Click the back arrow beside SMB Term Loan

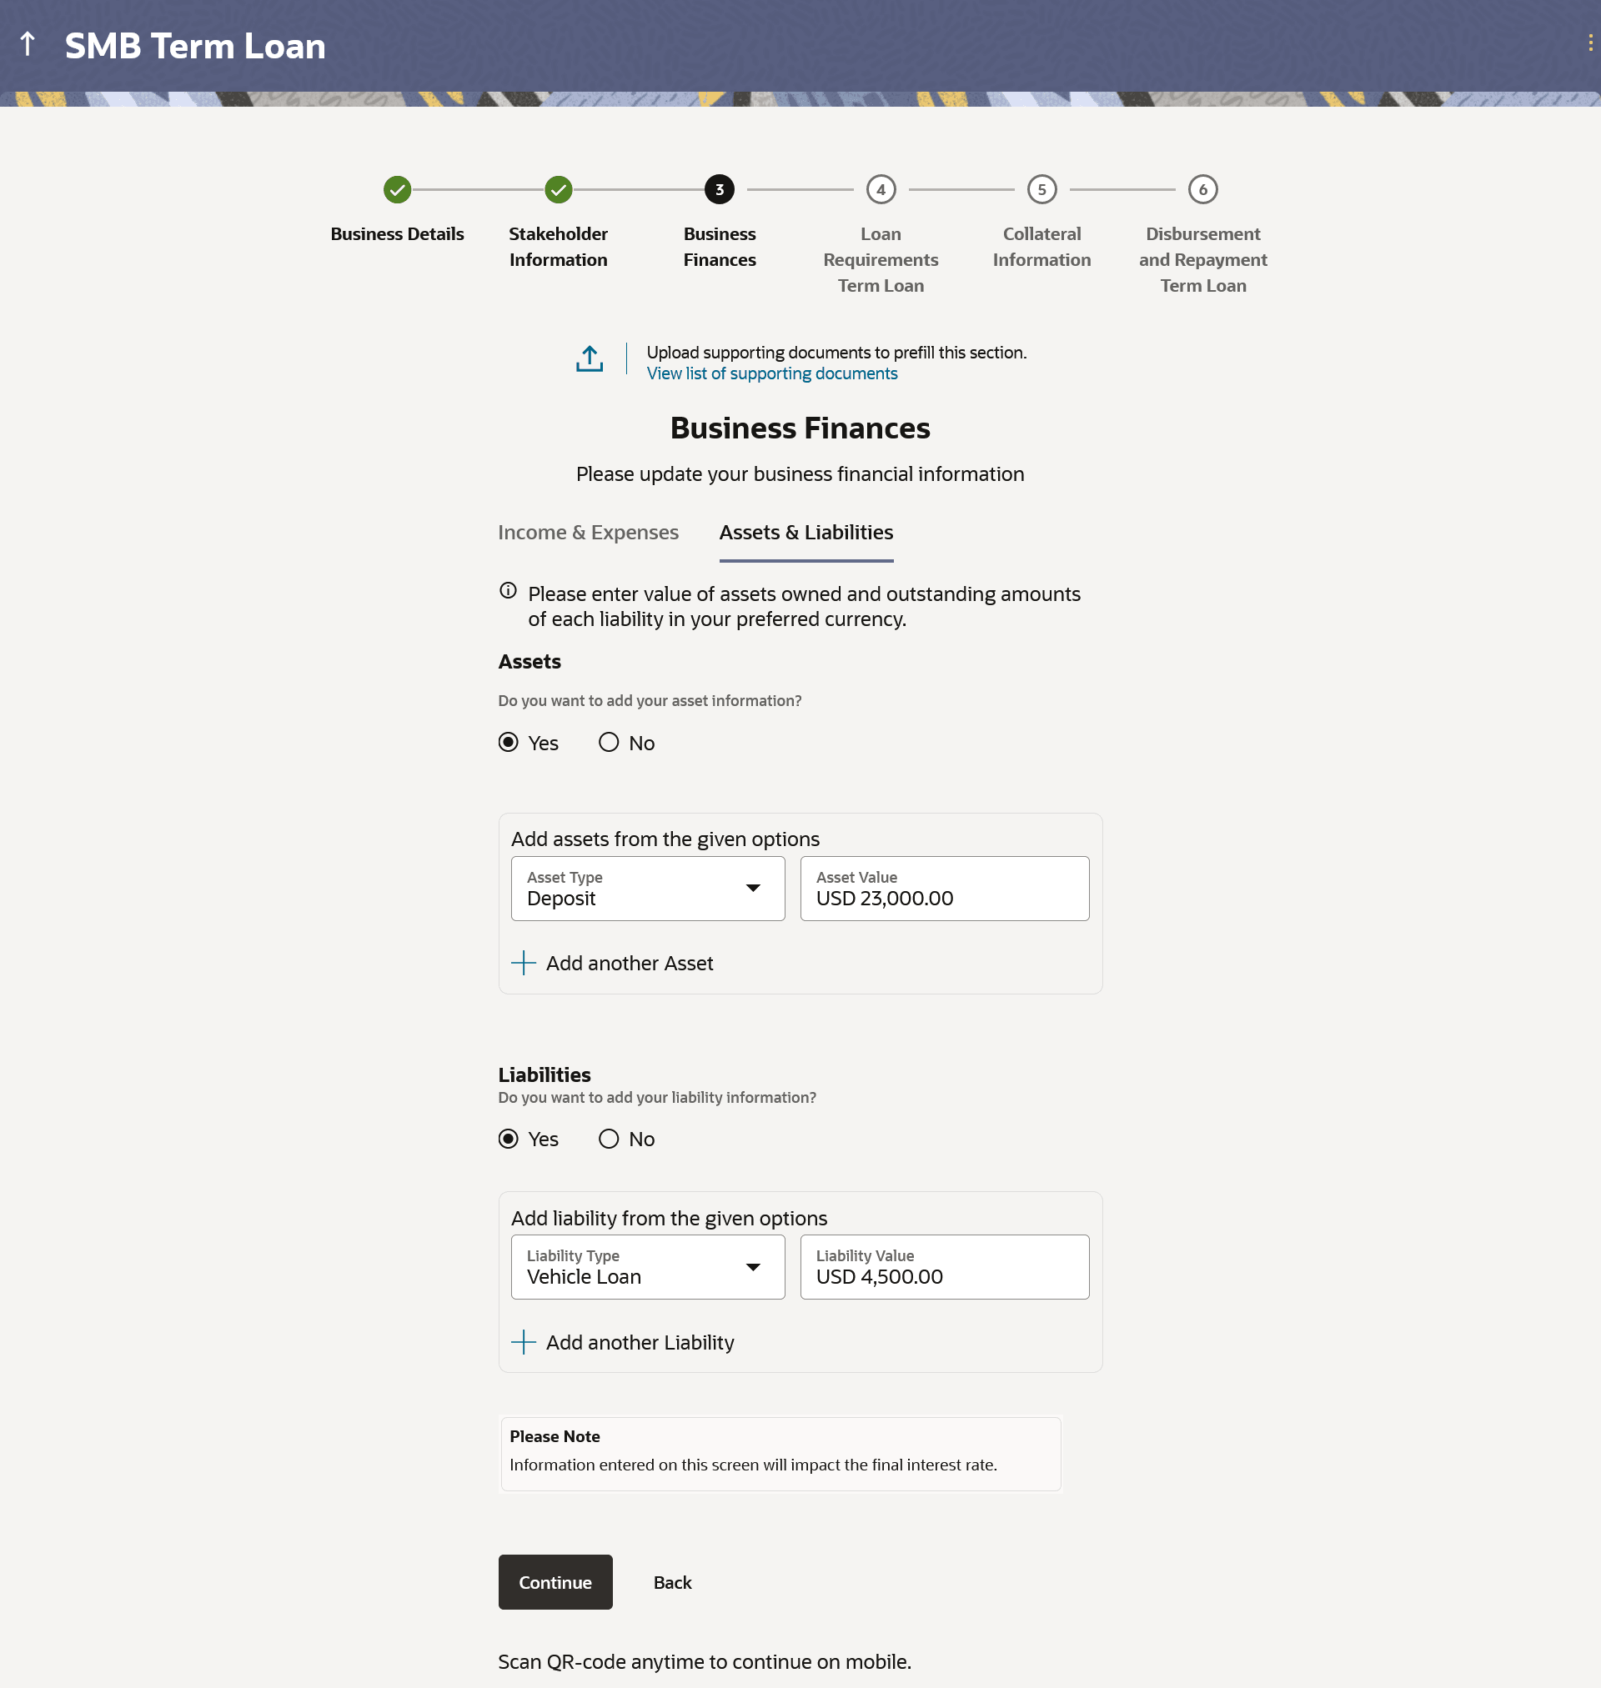(28, 44)
